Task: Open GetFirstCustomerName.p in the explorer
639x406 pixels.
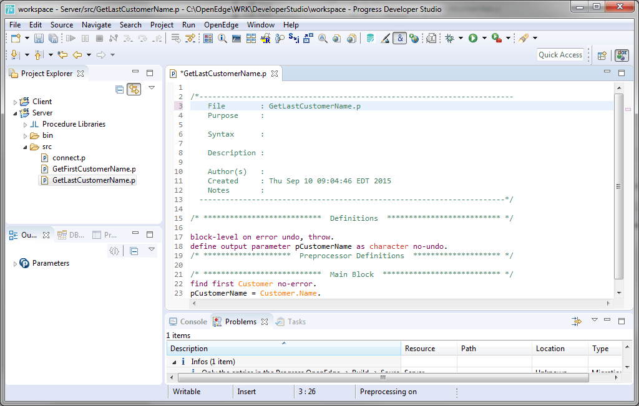Action: 93,169
